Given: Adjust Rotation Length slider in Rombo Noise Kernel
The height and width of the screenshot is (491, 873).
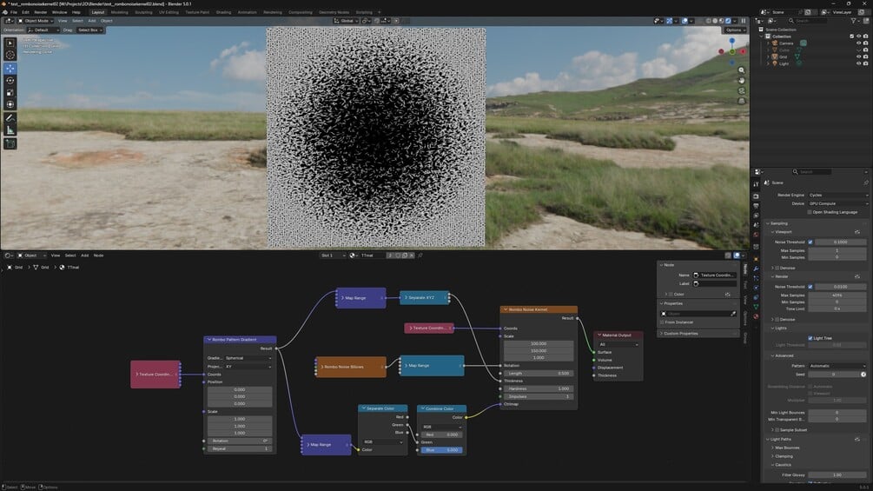Looking at the screenshot, I should point(539,373).
